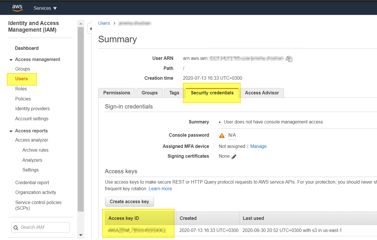Click Manage link for MFA device
The image size is (377, 240).
(258, 146)
